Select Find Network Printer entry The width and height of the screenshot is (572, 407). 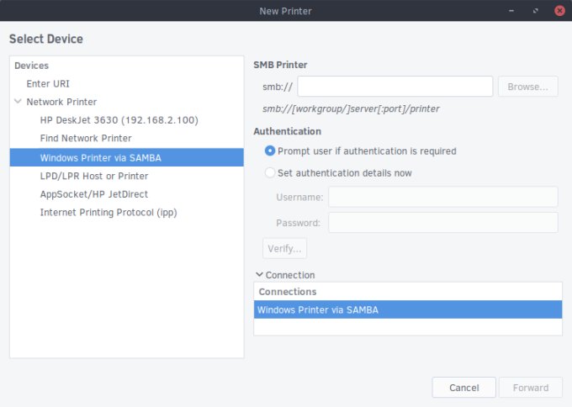[x=86, y=138]
